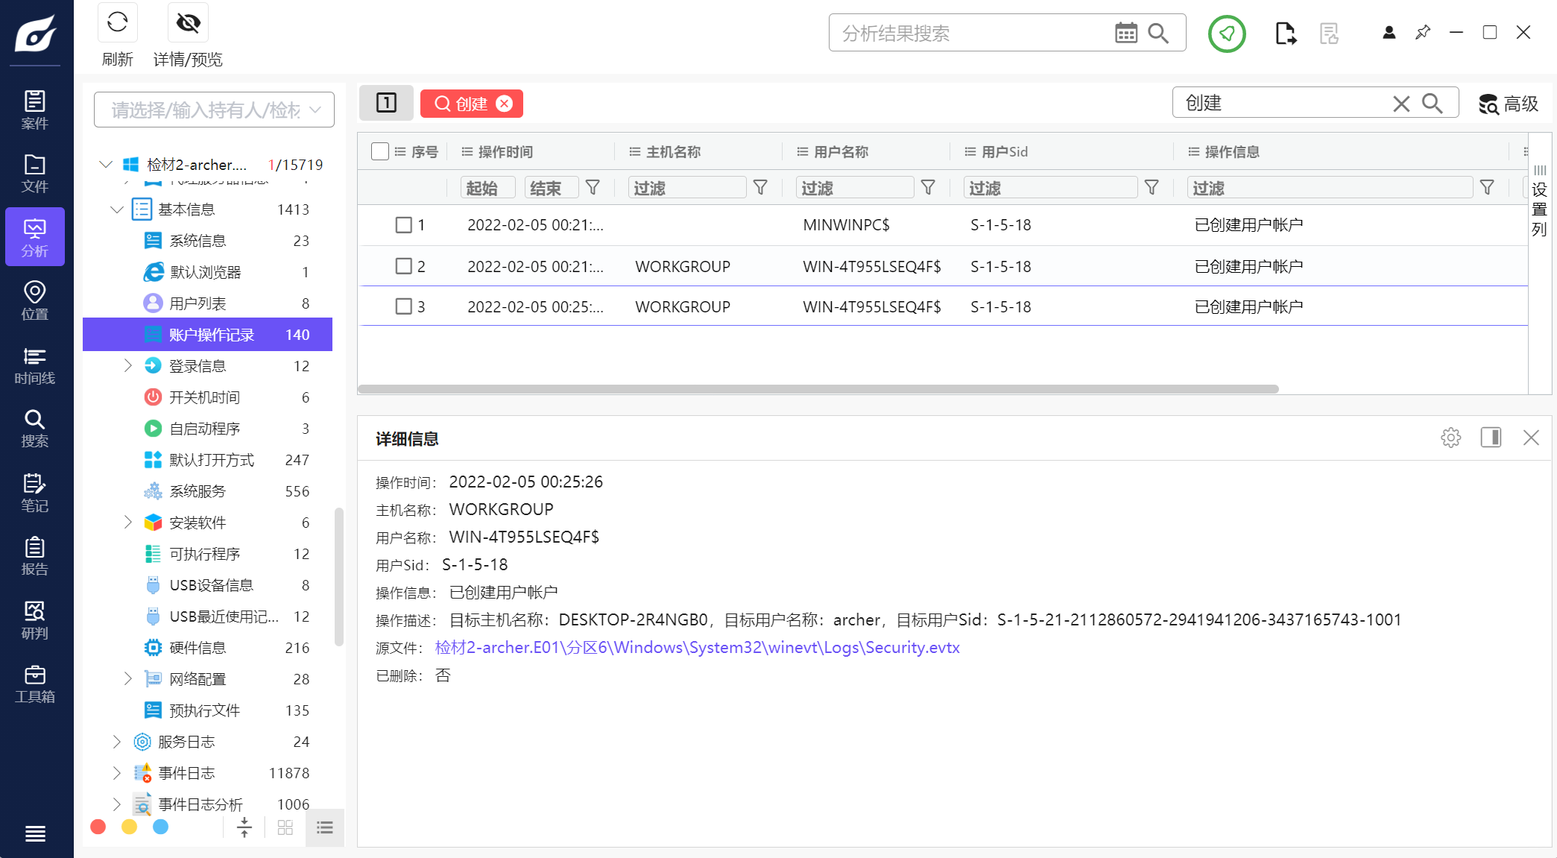
Task: Open the 工具箱 toolbox sidebar icon
Action: 34,684
